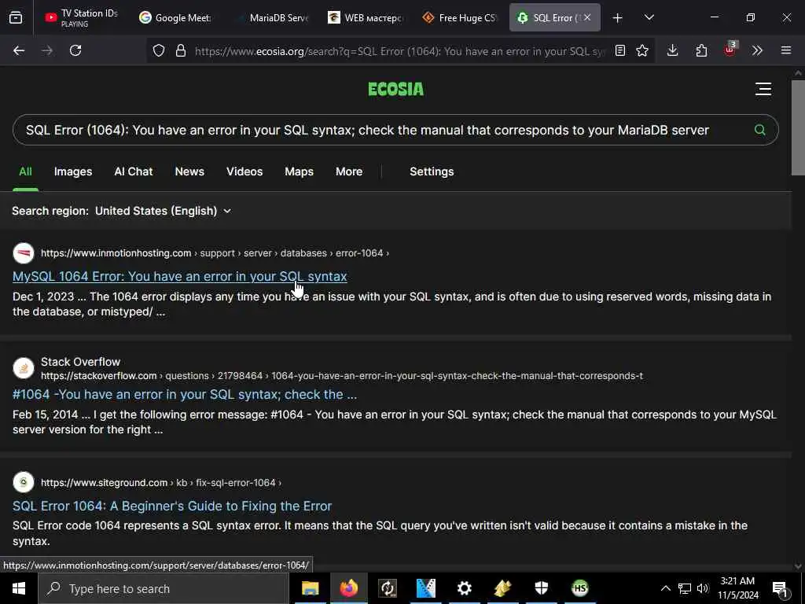Focus the browser address bar URL
805x604 pixels.
pyautogui.click(x=400, y=51)
